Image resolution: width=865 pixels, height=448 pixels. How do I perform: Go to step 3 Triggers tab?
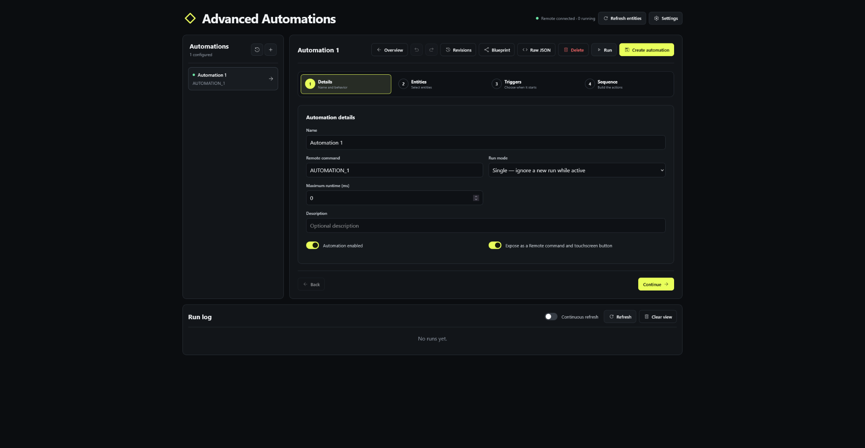[532, 84]
